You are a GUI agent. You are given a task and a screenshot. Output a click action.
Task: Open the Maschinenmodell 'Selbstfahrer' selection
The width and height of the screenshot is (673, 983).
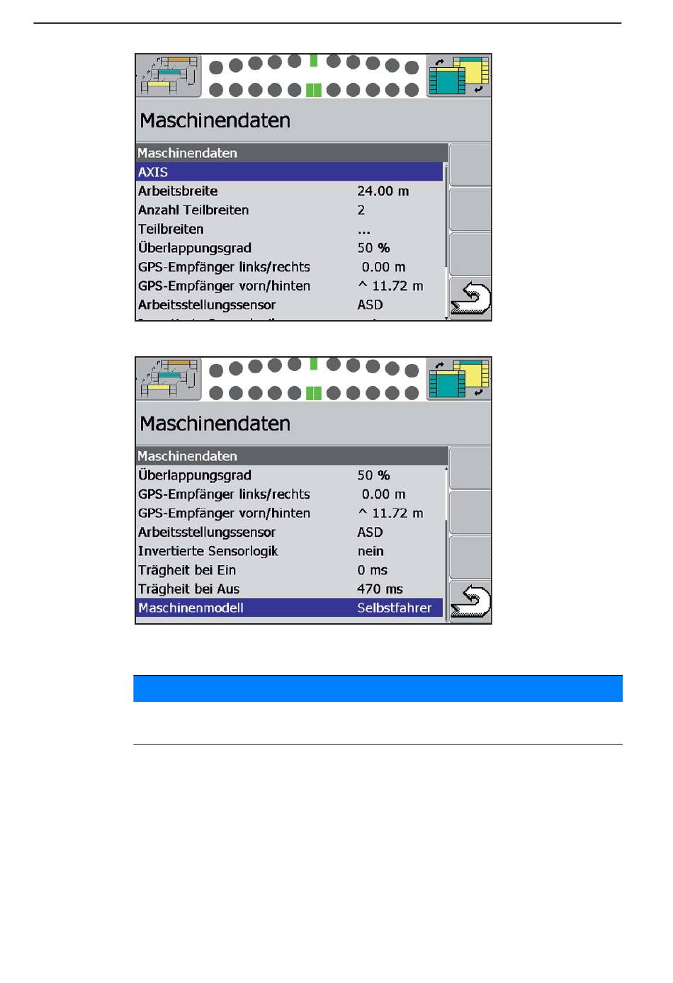394,608
